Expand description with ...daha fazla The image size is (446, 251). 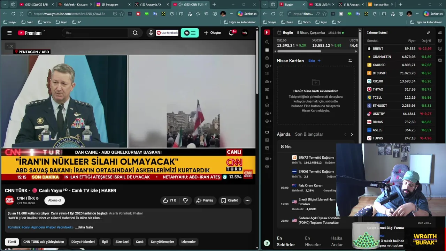[x=84, y=227]
